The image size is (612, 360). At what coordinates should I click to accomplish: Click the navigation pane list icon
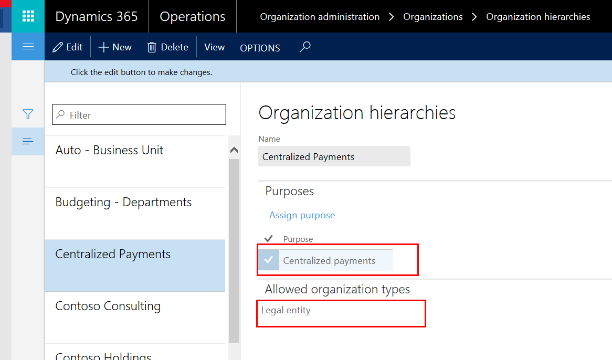[x=27, y=141]
